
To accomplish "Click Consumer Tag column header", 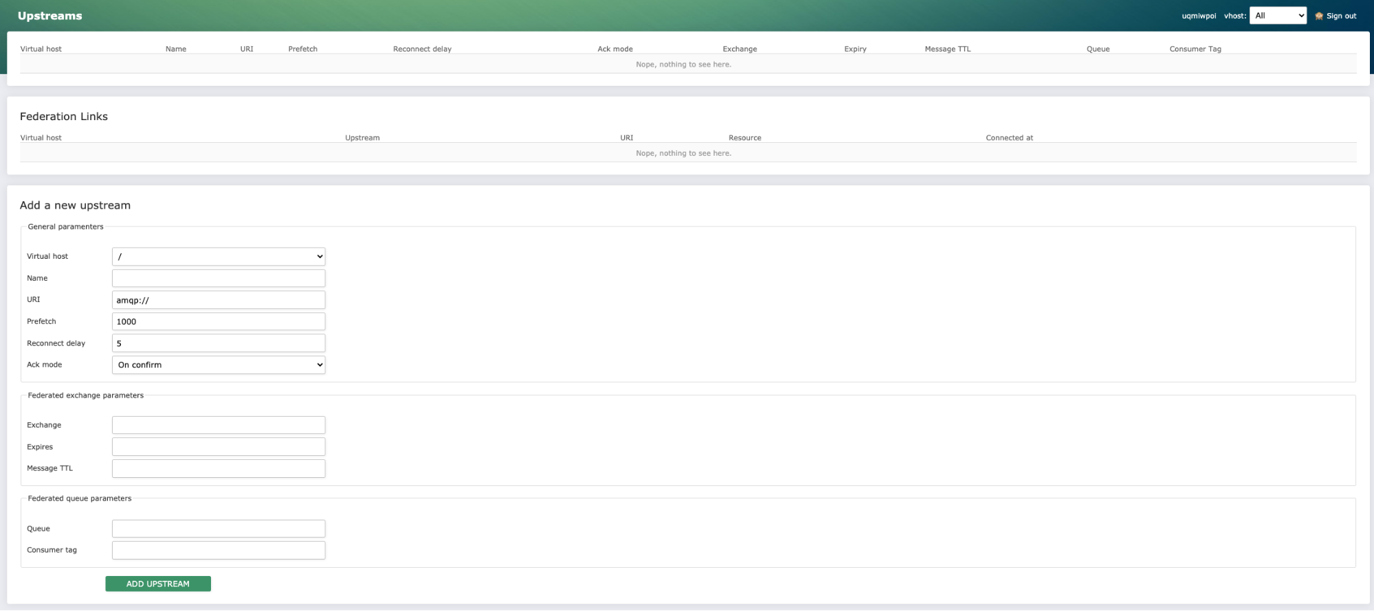I will coord(1195,49).
